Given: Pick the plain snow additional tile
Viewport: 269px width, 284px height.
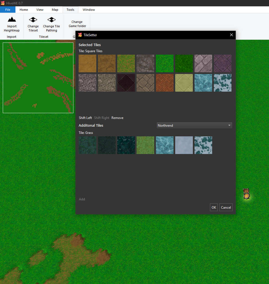Looking at the screenshot, I should point(184,145).
